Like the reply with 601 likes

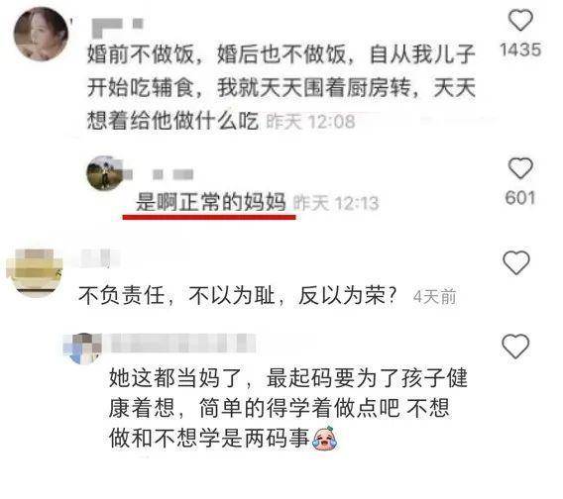pos(520,168)
